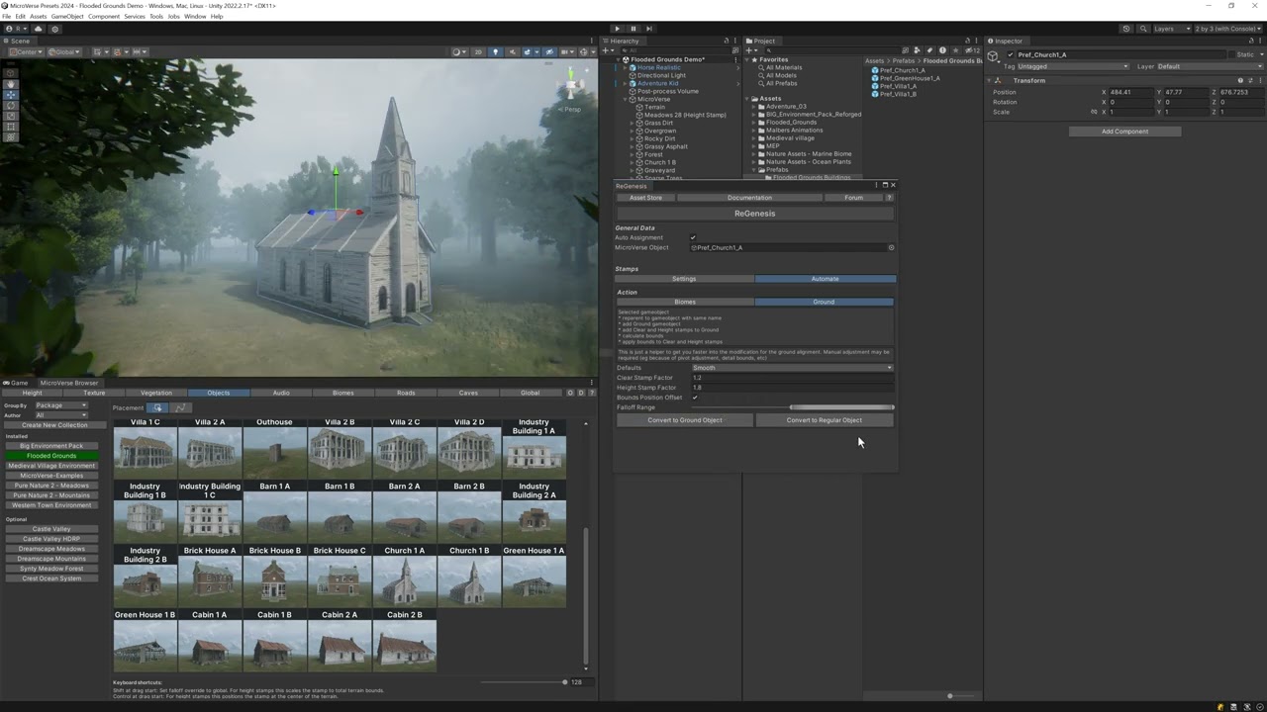The image size is (1267, 712).
Task: Toggle the Bounds Position Offset checkbox
Action: coord(695,398)
